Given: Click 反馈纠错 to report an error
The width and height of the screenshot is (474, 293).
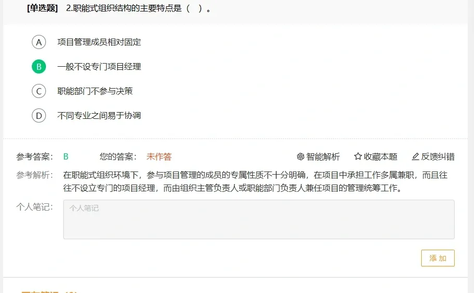Looking at the screenshot, I should [x=438, y=156].
